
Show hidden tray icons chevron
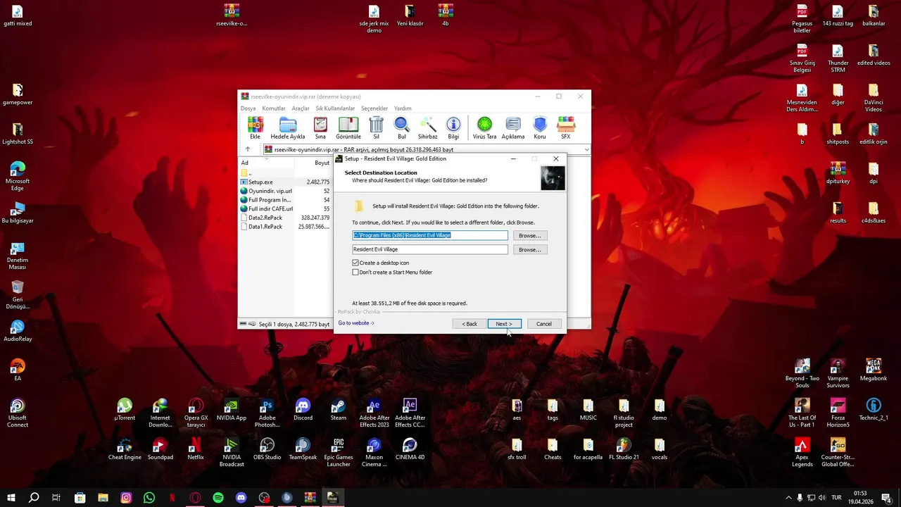[x=788, y=498]
